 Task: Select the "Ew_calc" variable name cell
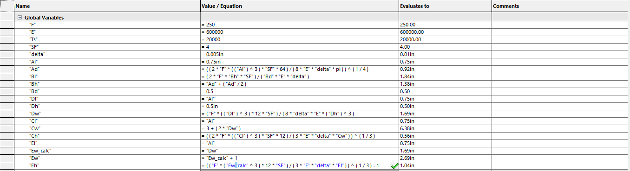pyautogui.click(x=107, y=151)
